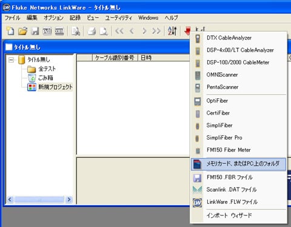291x227 pixels.
Task: Select SimpliFiber Pro in the import menu
Action: click(239, 138)
